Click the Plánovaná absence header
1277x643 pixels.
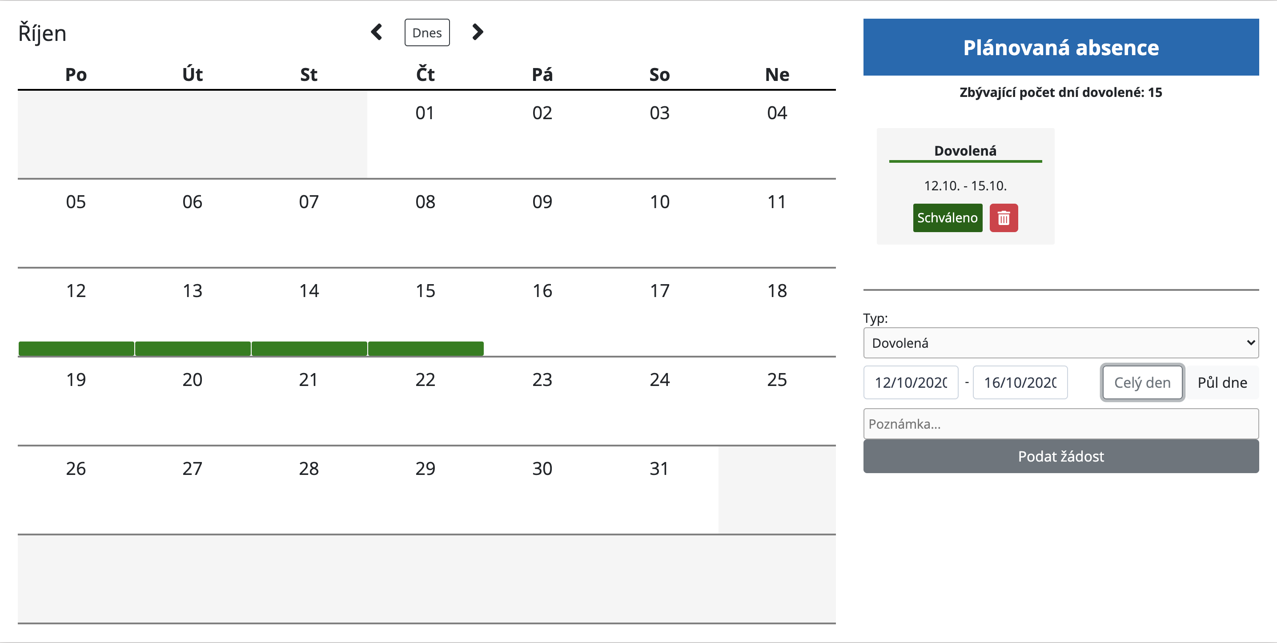1060,48
